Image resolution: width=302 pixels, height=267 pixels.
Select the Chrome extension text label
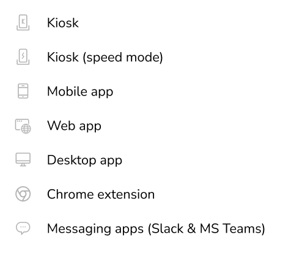pyautogui.click(x=101, y=194)
